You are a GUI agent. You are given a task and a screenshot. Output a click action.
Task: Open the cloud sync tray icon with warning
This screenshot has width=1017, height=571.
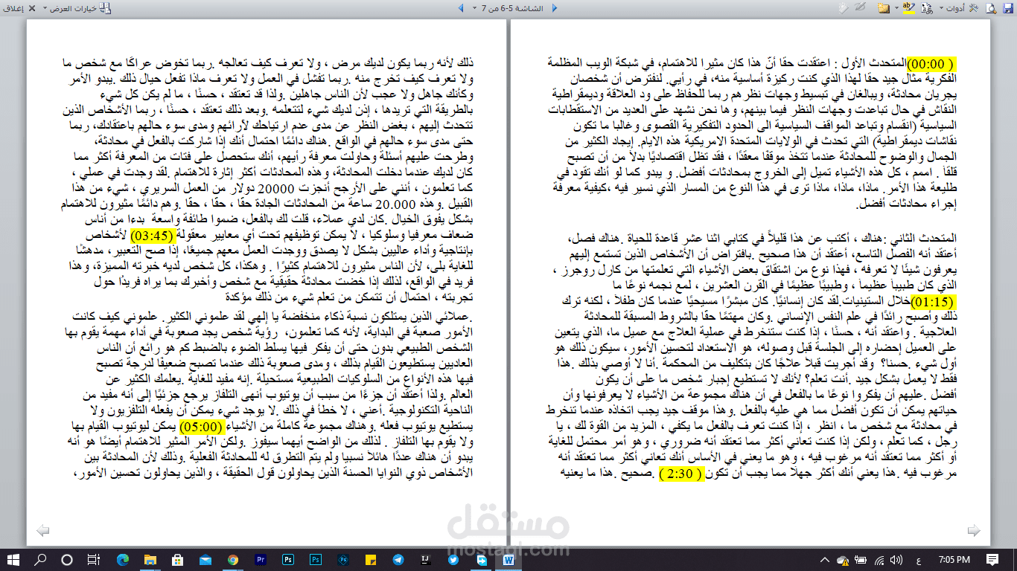pyautogui.click(x=843, y=561)
